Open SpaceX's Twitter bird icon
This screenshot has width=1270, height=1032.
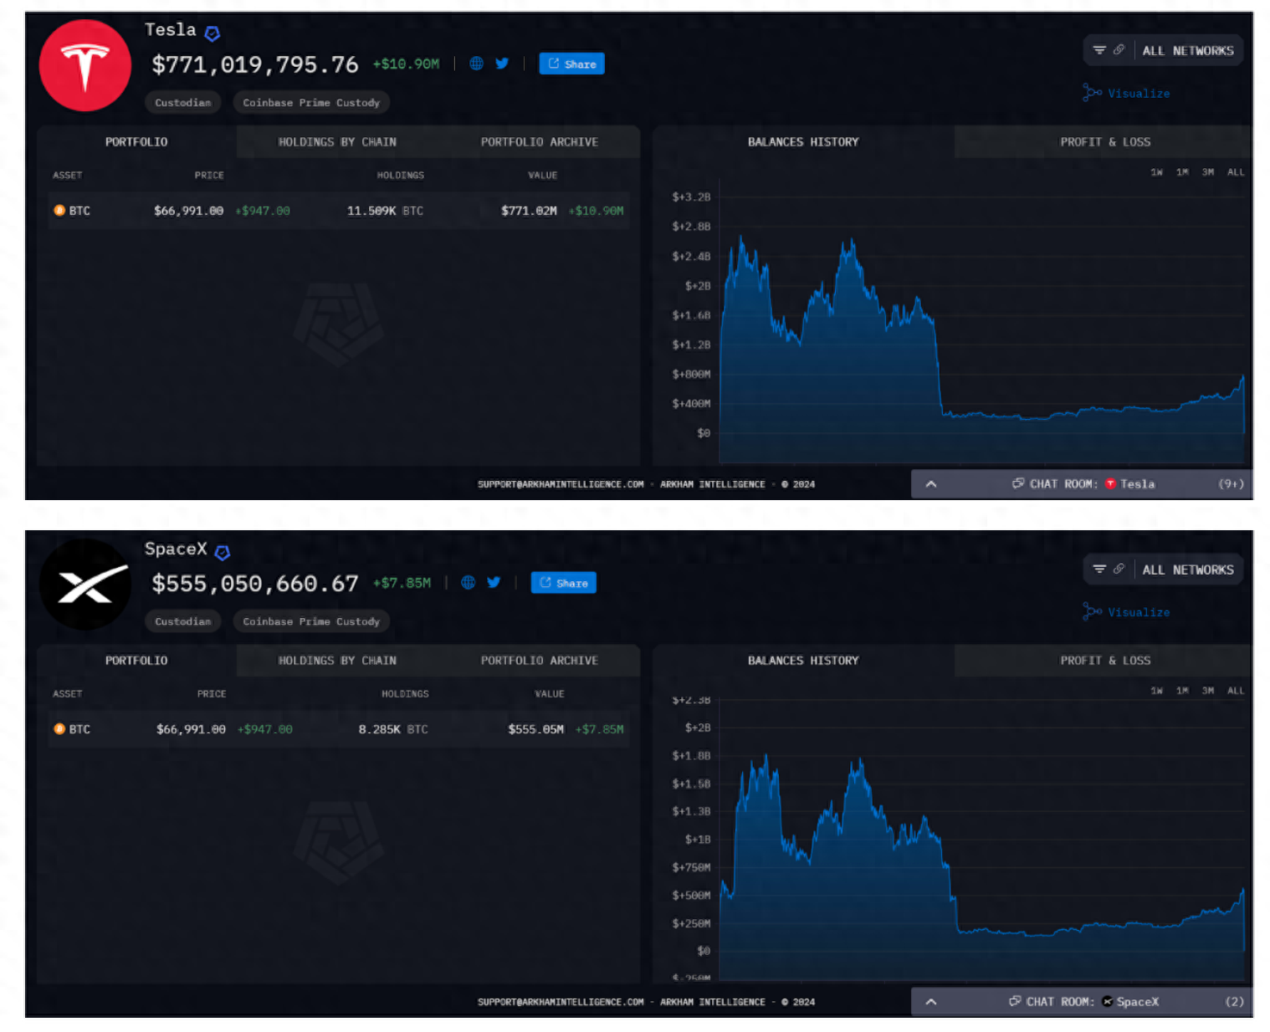(x=494, y=582)
